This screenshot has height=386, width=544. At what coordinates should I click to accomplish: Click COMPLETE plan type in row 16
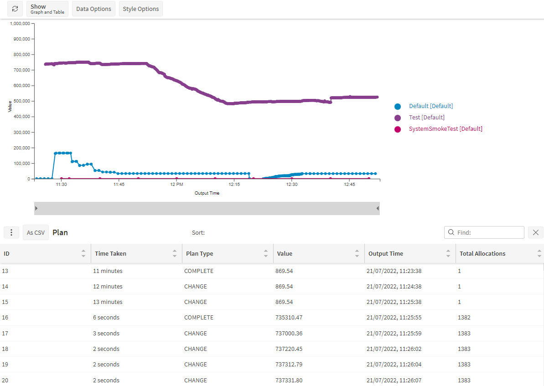(x=199, y=318)
